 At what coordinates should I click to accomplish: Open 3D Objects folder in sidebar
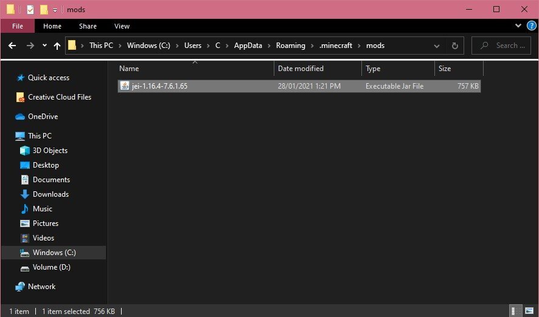click(50, 150)
